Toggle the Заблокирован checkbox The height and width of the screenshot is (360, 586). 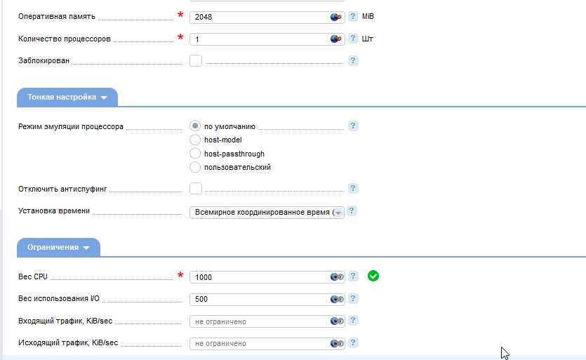pyautogui.click(x=196, y=60)
